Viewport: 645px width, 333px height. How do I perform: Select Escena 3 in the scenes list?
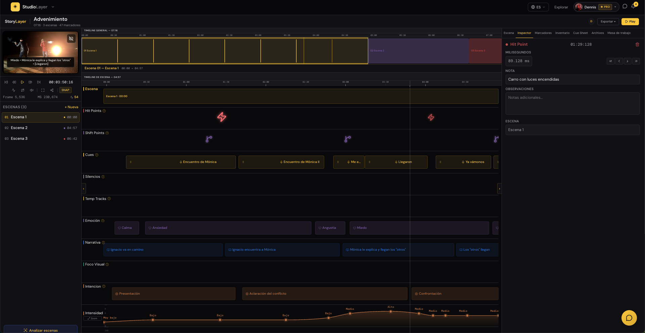(41, 139)
